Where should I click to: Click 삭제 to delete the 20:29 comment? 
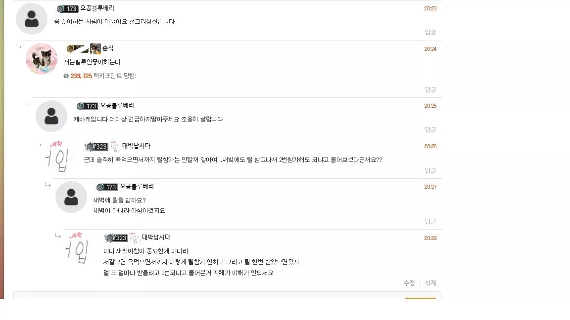430,283
